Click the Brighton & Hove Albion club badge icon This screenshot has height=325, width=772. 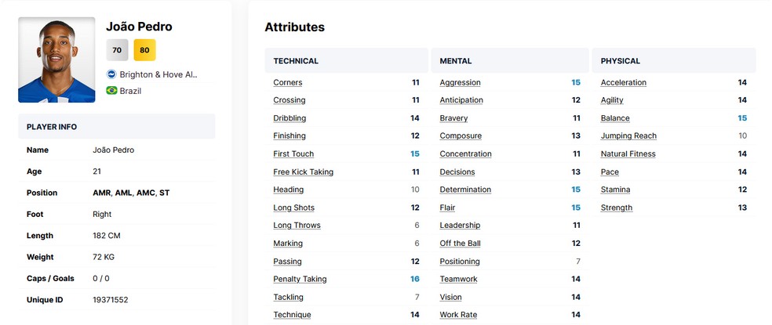(111, 74)
